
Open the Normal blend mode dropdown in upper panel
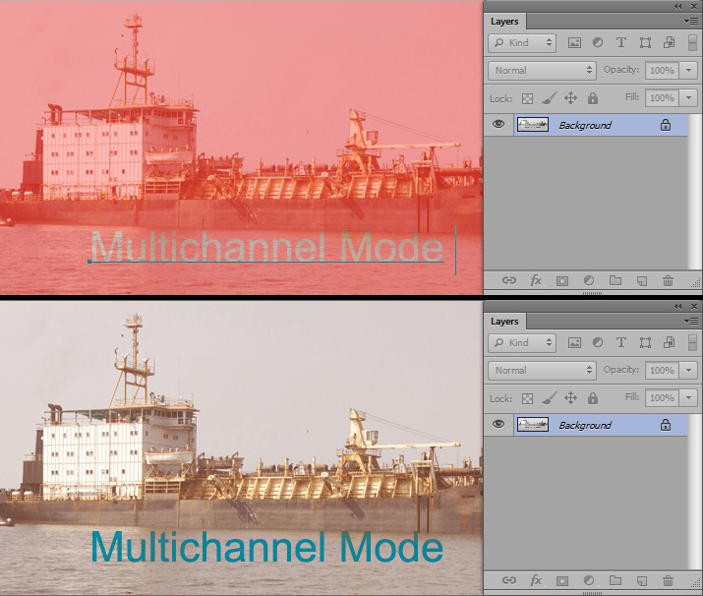point(542,71)
